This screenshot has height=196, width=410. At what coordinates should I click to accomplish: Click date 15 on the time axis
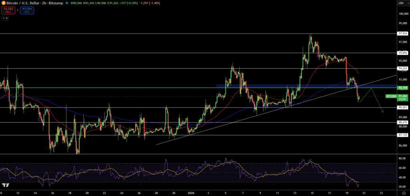pyautogui.click(x=312, y=193)
